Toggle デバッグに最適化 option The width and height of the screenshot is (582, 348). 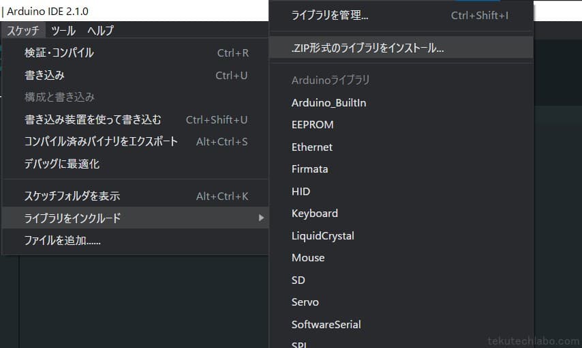(136, 164)
